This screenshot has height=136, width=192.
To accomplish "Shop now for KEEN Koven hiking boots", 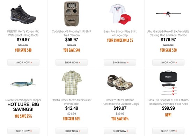I will [x=23, y=62].
